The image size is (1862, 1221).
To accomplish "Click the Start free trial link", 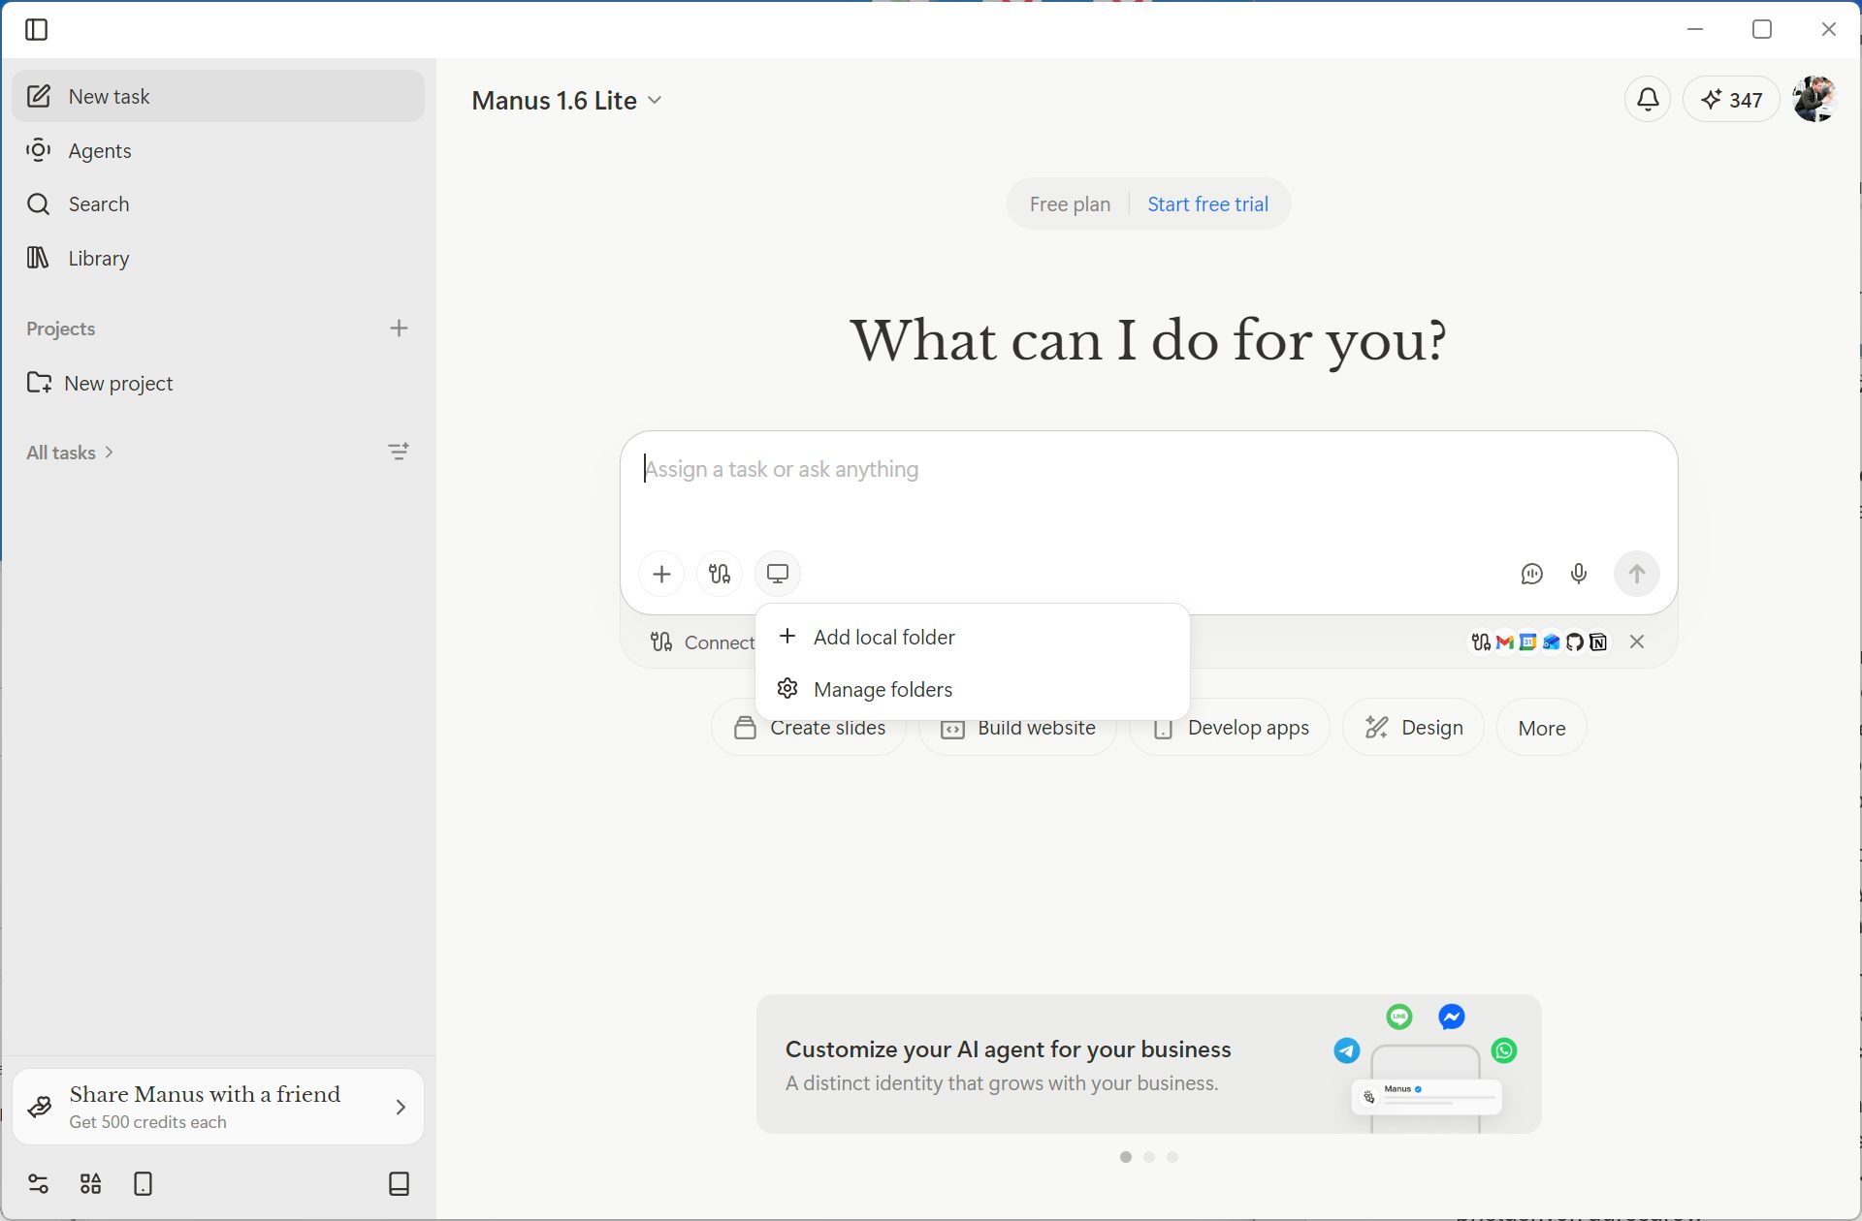I will [x=1207, y=204].
